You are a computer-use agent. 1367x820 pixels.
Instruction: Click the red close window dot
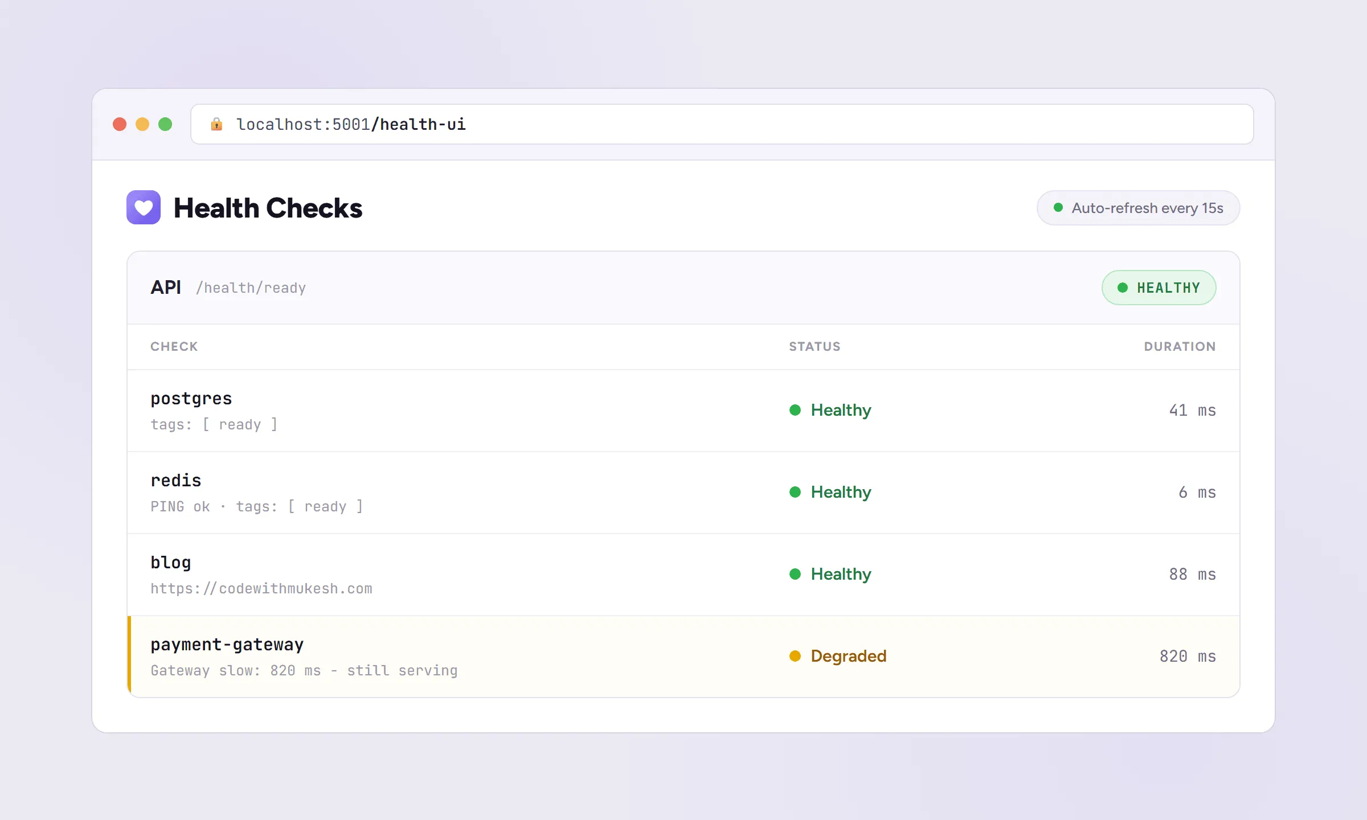120,124
